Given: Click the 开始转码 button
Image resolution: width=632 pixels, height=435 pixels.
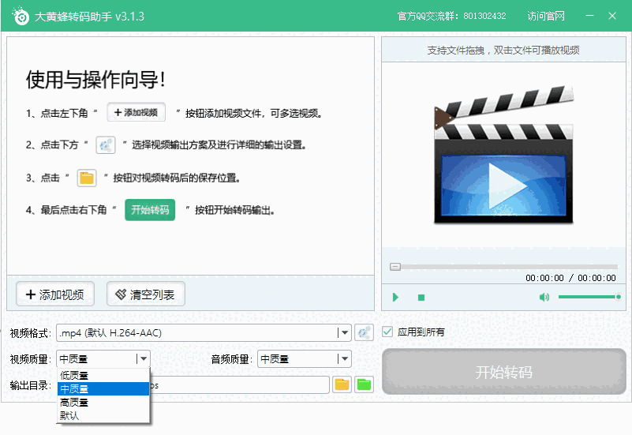Looking at the screenshot, I should pyautogui.click(x=503, y=372).
